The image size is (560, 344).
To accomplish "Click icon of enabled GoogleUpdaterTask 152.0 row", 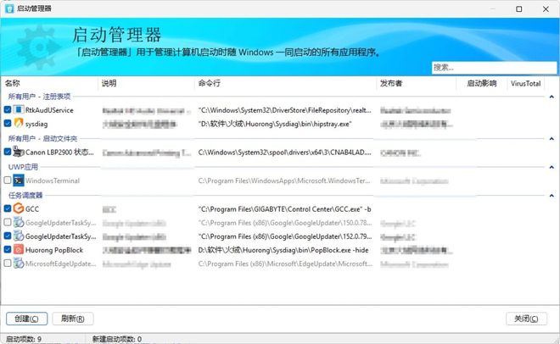I will click(x=18, y=236).
